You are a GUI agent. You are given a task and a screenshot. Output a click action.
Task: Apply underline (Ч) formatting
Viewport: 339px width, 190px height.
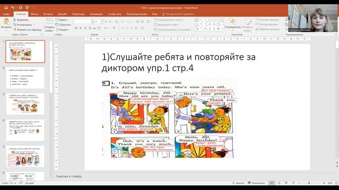85,28
